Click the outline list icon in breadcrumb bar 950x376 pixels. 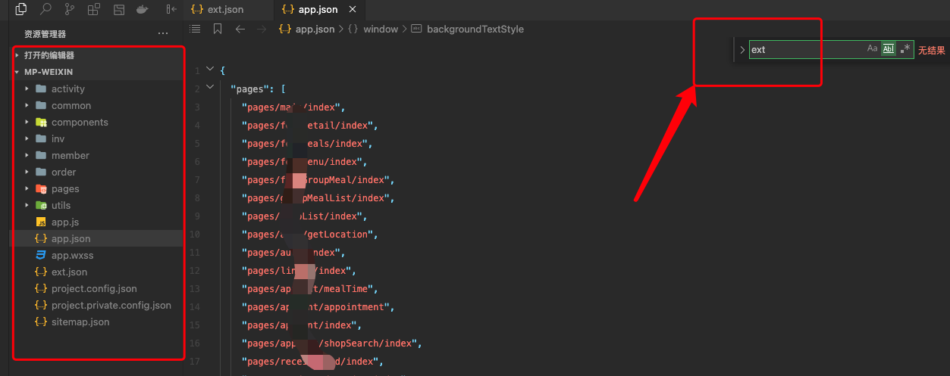coord(195,29)
